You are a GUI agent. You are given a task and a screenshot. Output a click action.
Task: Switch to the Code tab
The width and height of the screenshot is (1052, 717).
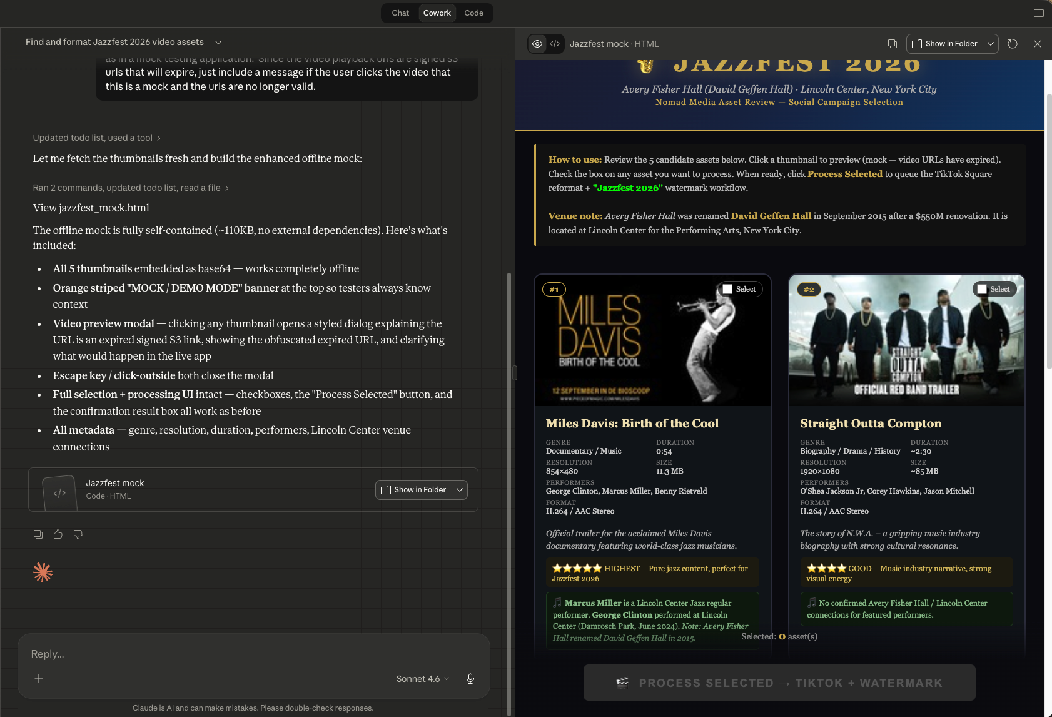pos(473,13)
